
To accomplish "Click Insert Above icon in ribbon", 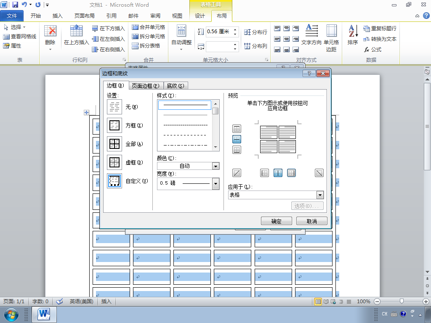I will point(76,31).
